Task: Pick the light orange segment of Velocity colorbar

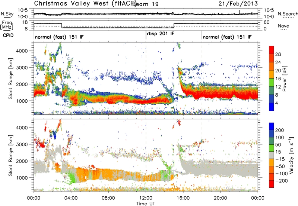Action: (x=272, y=162)
